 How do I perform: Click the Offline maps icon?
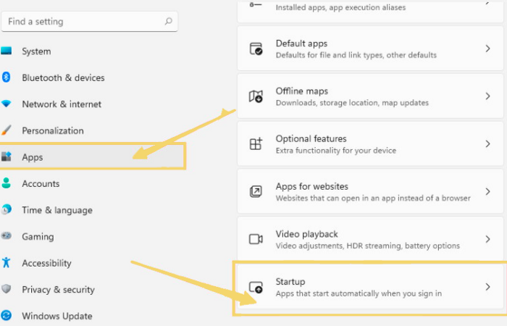tap(256, 96)
